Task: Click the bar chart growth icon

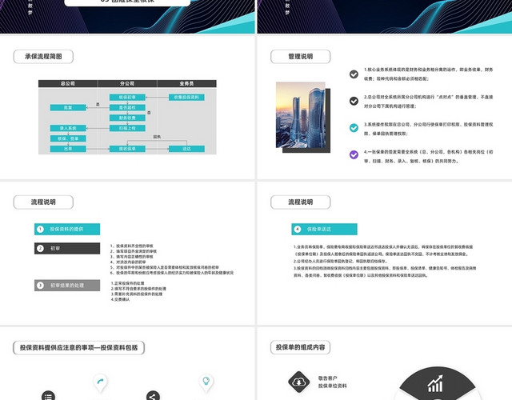Action: tap(435, 383)
